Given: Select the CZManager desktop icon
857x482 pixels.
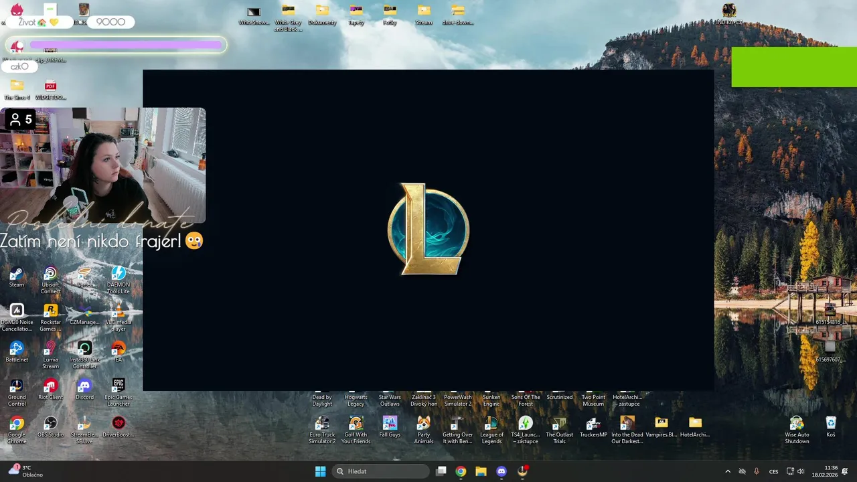Looking at the screenshot, I should [84, 315].
